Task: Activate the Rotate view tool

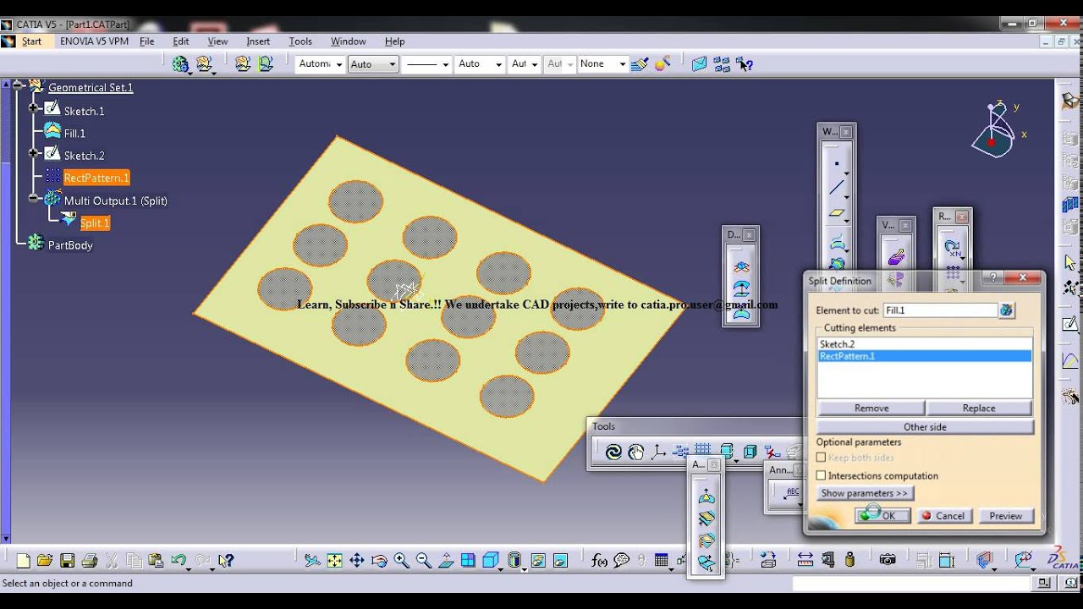Action: pyautogui.click(x=379, y=560)
